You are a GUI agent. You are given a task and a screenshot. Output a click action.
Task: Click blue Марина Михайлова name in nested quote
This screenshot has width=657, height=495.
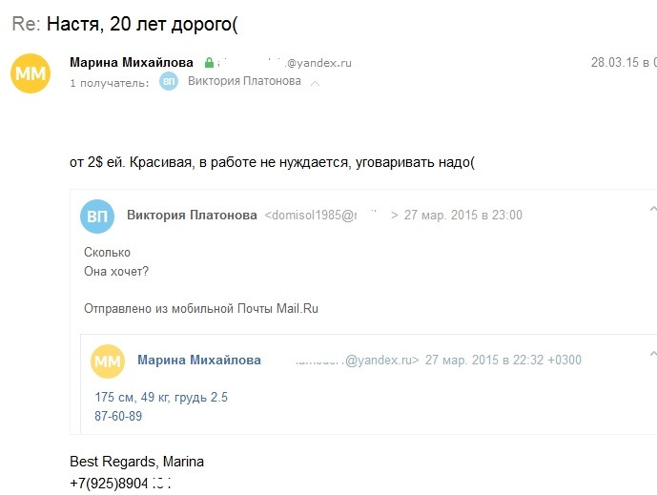(199, 360)
